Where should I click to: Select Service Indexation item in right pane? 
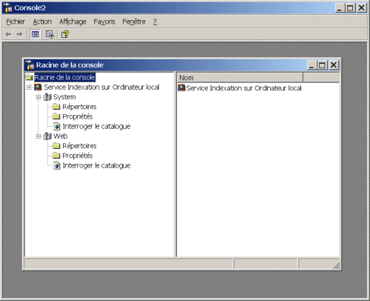[243, 88]
